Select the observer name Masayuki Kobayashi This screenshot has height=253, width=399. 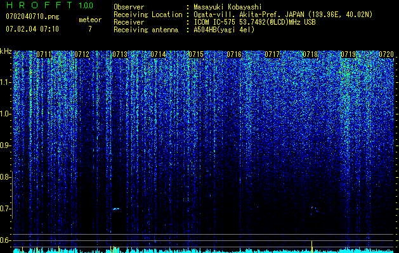coord(228,7)
